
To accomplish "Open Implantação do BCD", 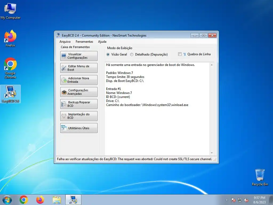I will pyautogui.click(x=79, y=116).
